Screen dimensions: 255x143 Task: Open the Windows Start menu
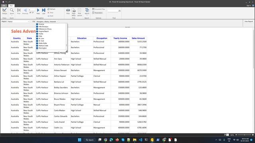point(80,140)
